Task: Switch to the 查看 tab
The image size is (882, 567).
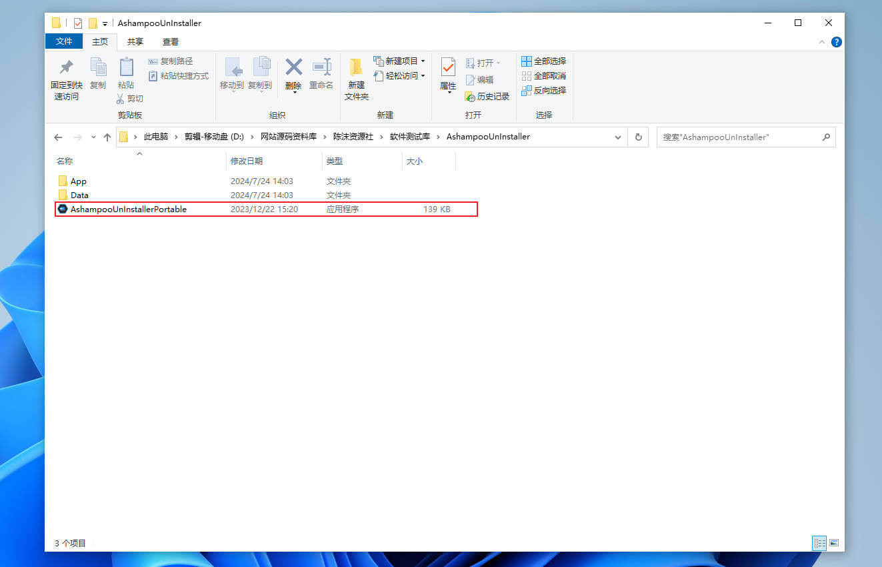Action: coord(170,41)
